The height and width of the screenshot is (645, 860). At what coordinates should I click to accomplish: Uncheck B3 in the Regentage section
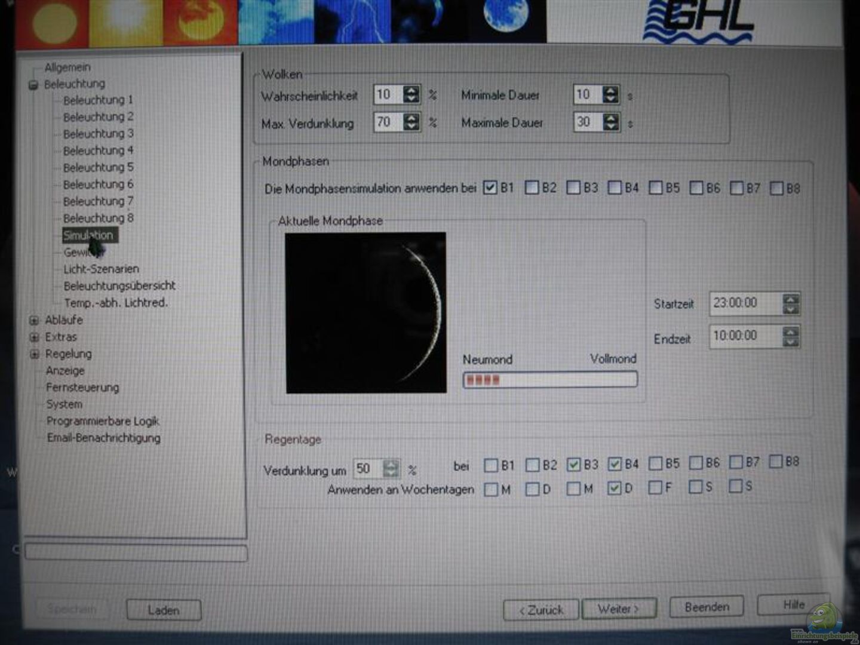click(x=574, y=464)
